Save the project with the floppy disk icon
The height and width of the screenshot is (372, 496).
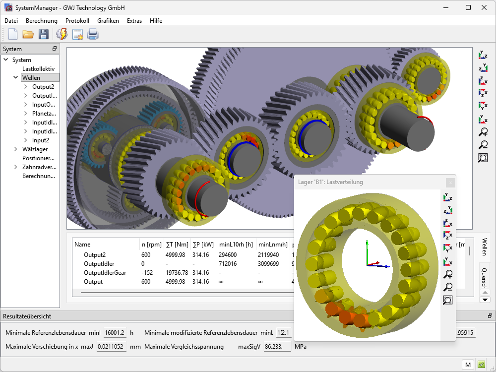tap(44, 34)
